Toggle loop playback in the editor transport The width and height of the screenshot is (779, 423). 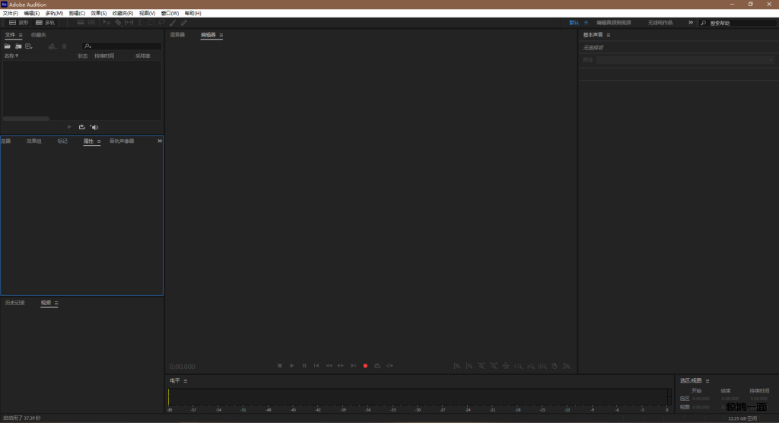coord(377,366)
